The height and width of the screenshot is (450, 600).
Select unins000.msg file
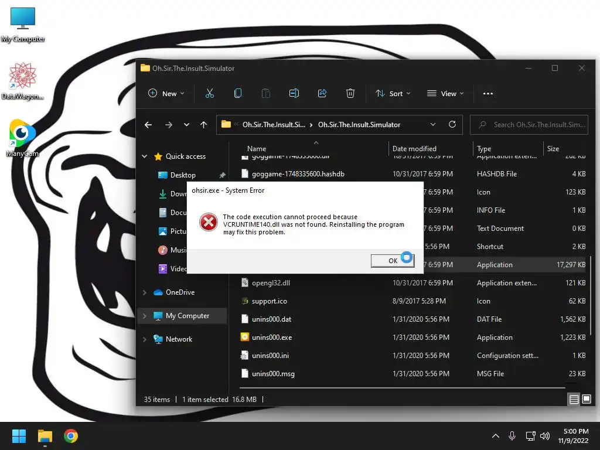pyautogui.click(x=413, y=373)
